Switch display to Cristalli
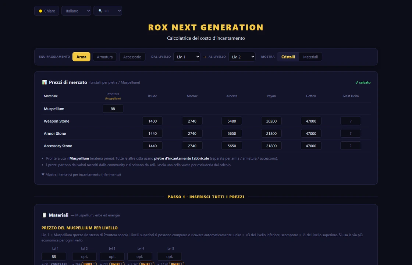This screenshot has width=412, height=265. tap(288, 57)
